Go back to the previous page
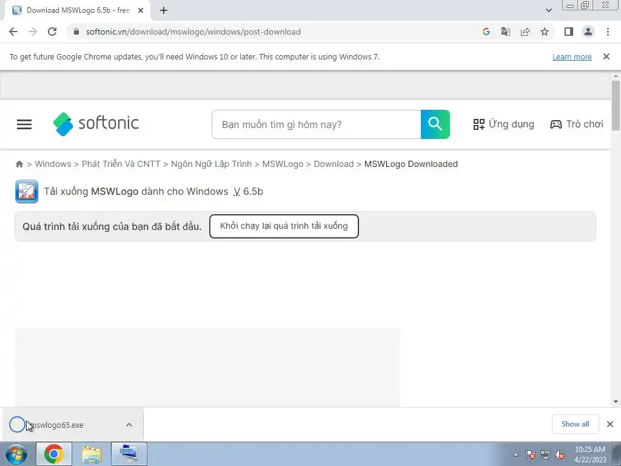 13,32
